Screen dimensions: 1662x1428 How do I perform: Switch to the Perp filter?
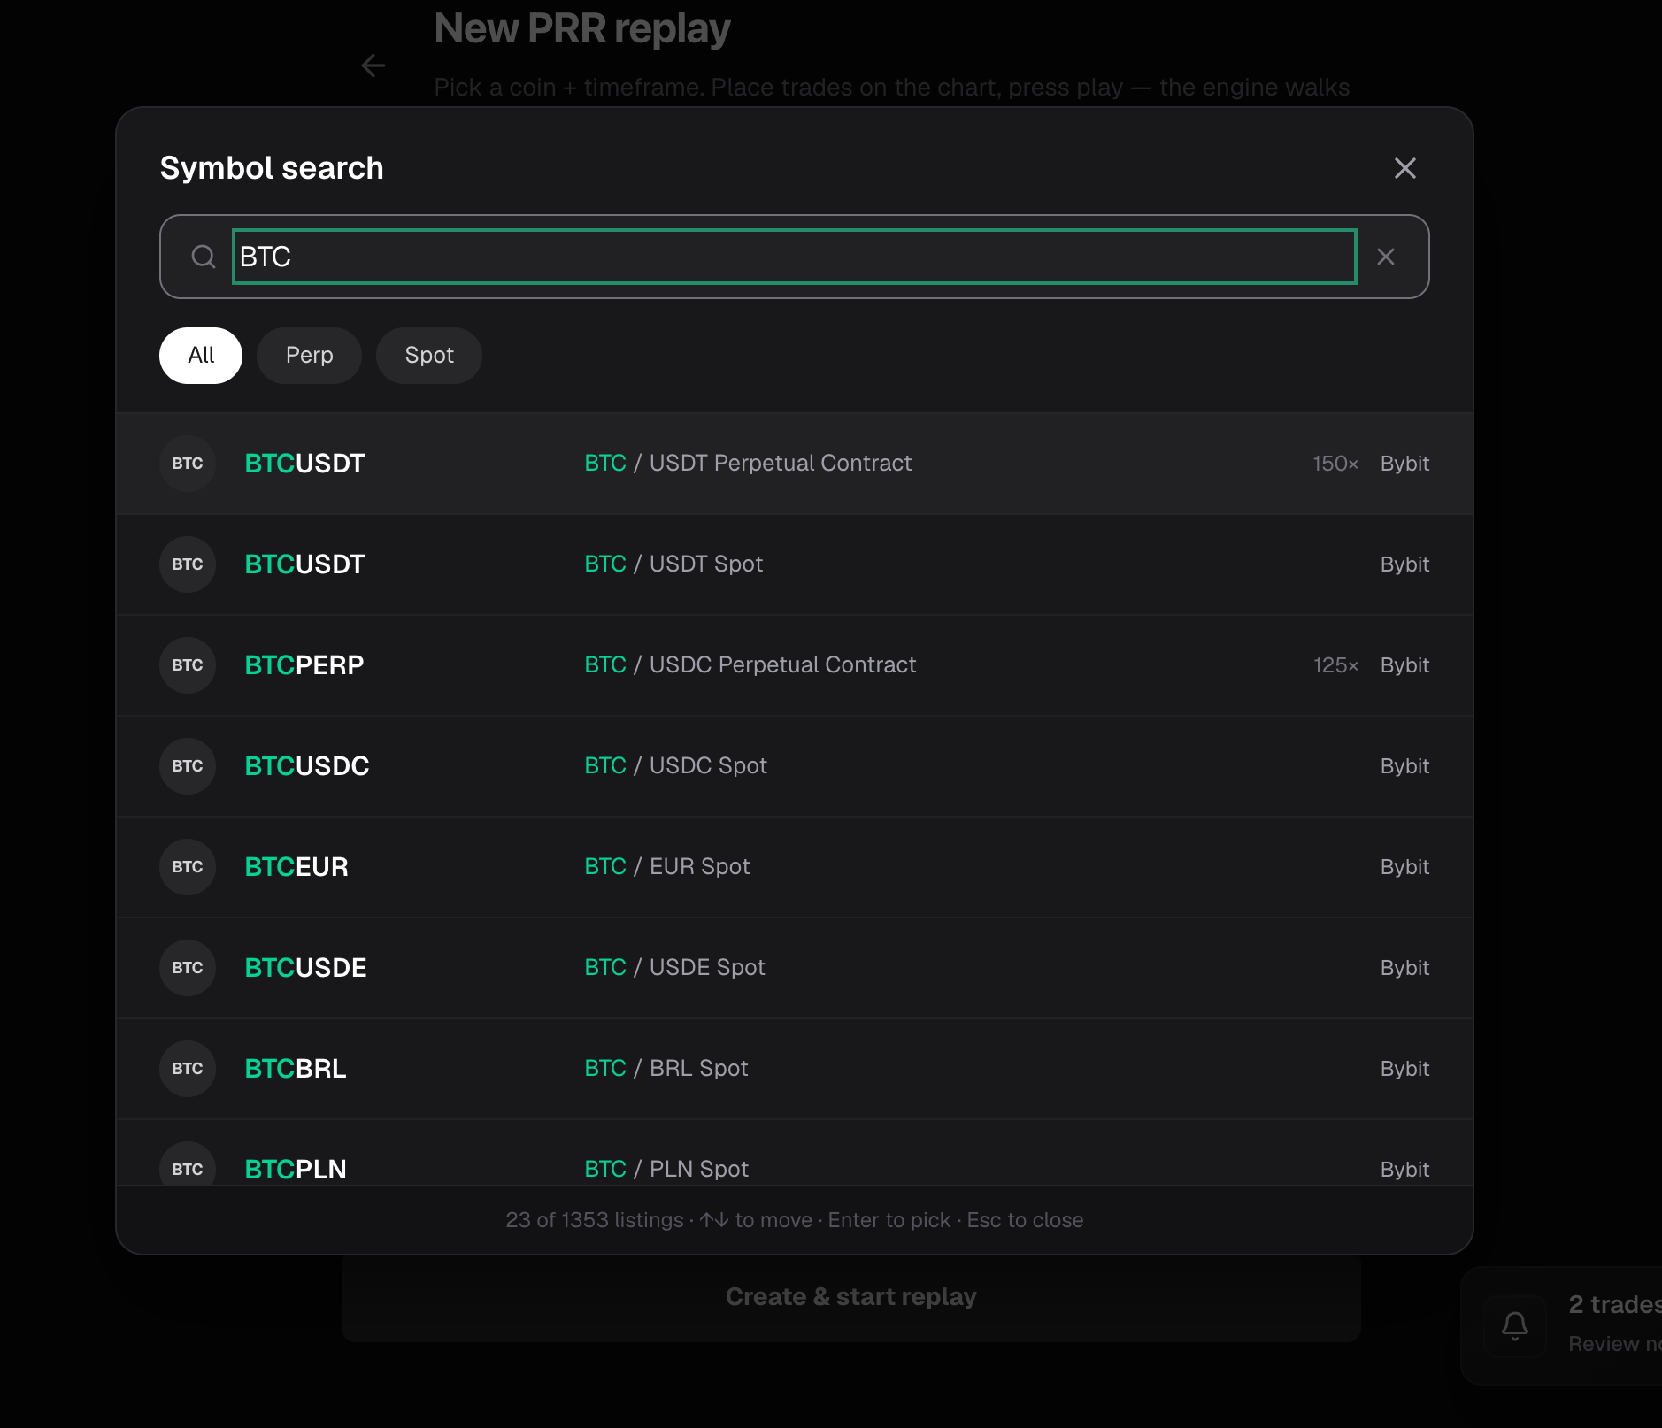pyautogui.click(x=309, y=356)
